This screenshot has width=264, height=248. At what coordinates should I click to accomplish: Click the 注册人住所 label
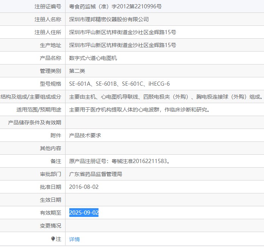(48, 32)
